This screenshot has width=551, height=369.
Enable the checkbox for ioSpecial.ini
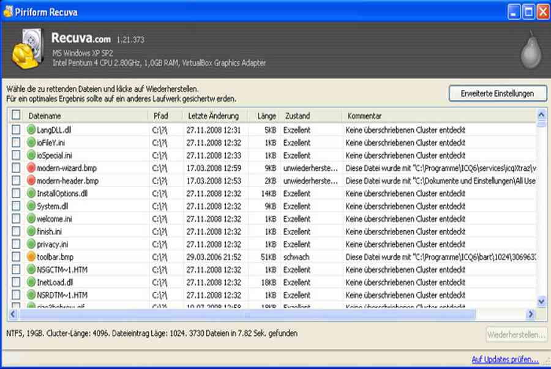pyautogui.click(x=16, y=155)
